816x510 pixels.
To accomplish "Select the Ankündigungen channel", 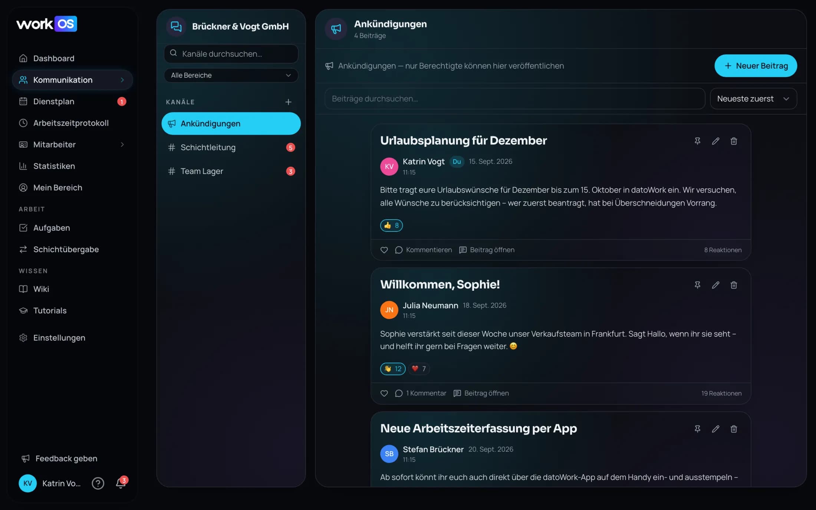I will (x=231, y=124).
